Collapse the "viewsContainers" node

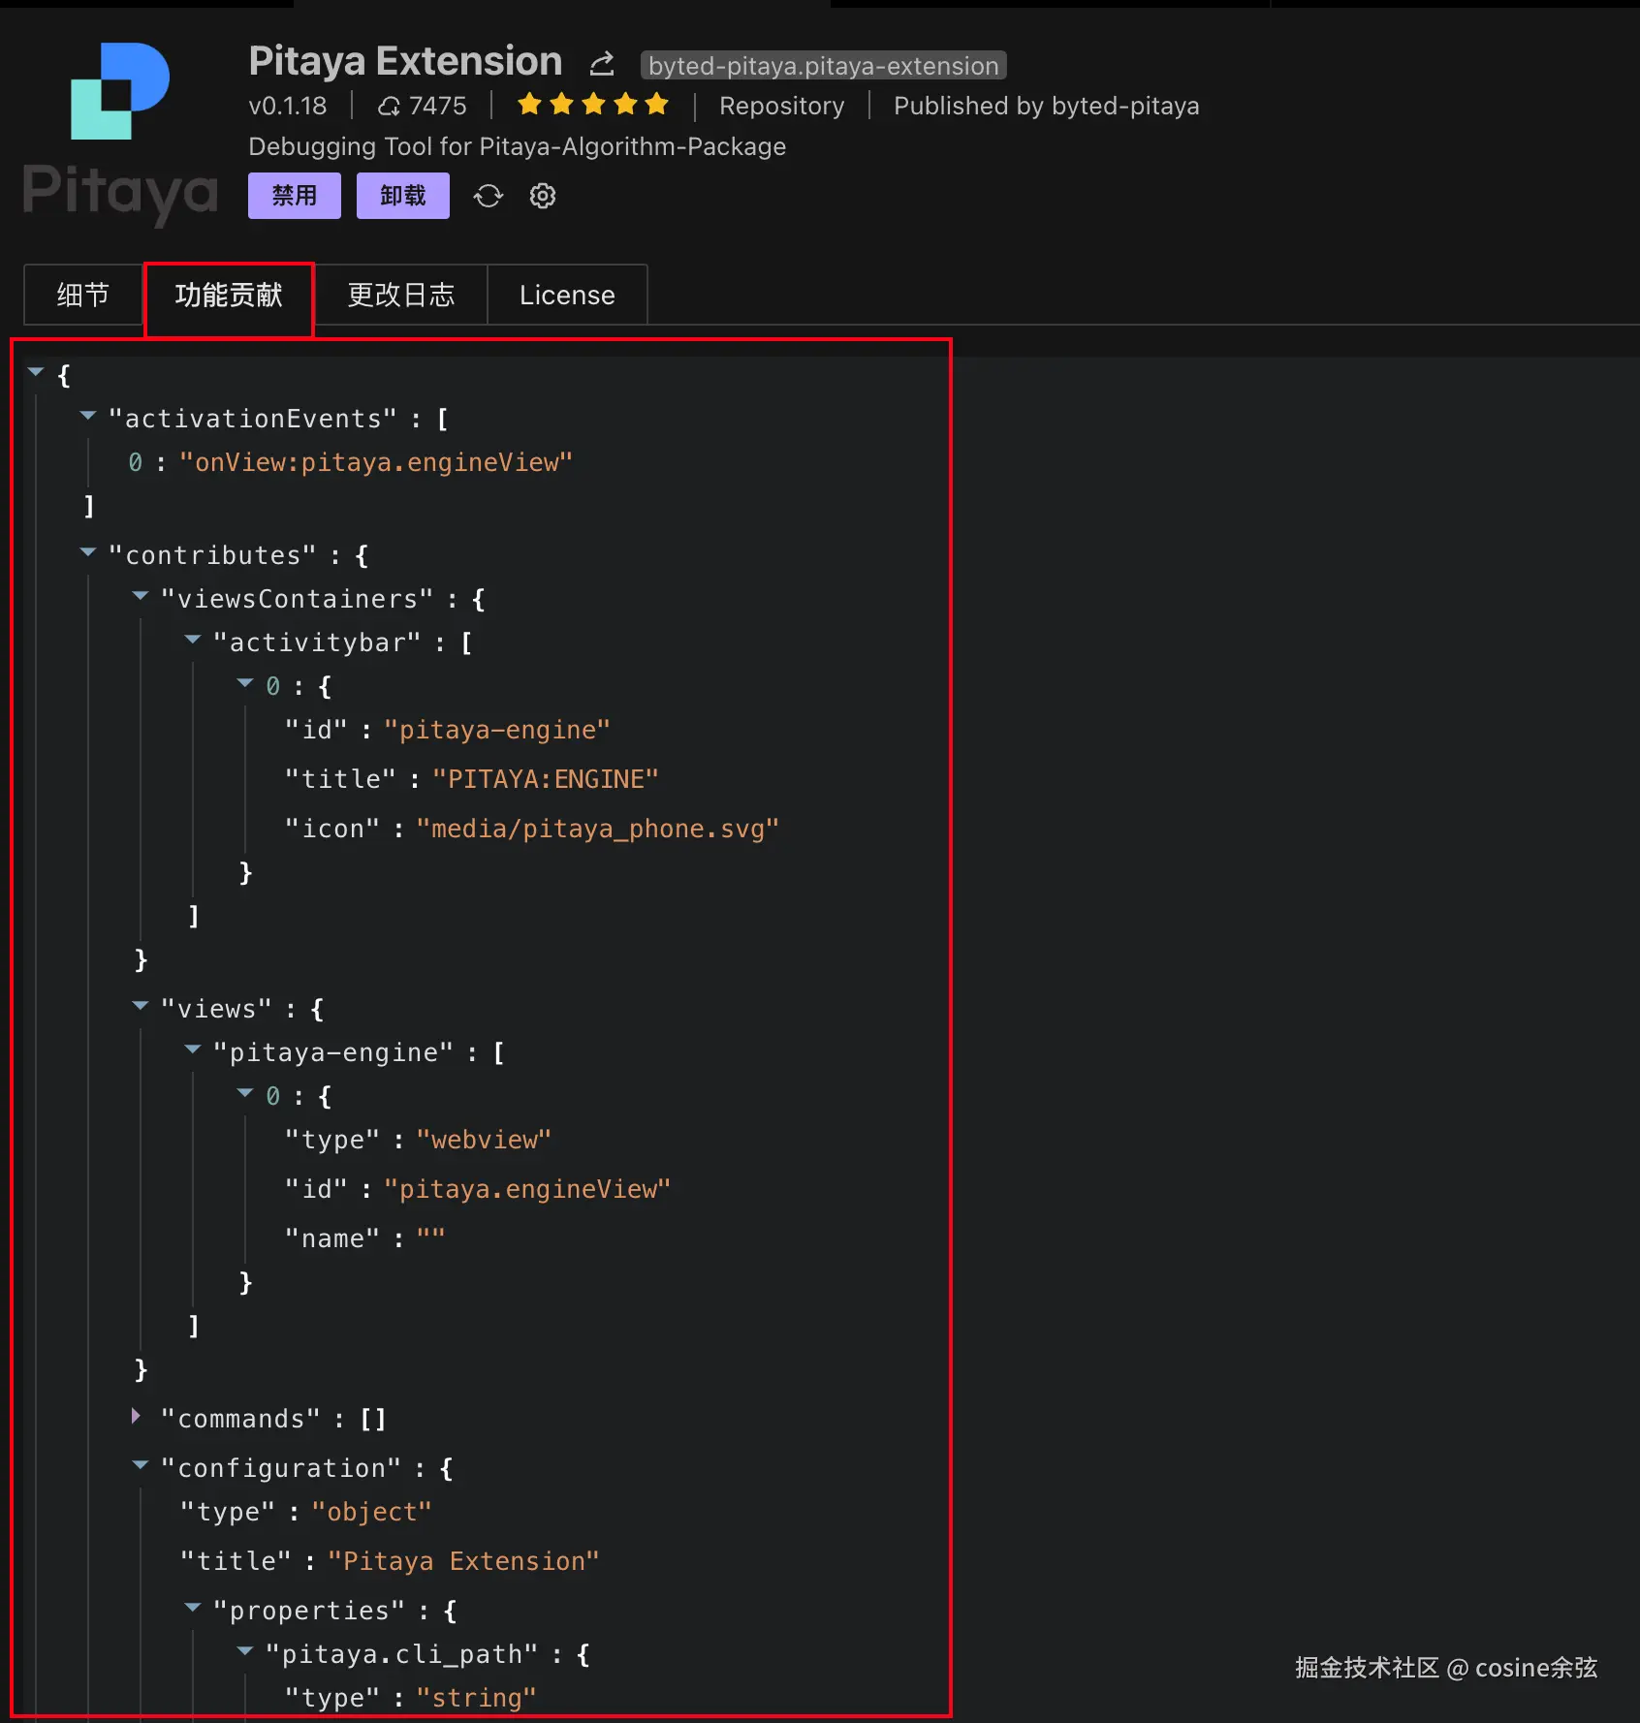click(141, 597)
